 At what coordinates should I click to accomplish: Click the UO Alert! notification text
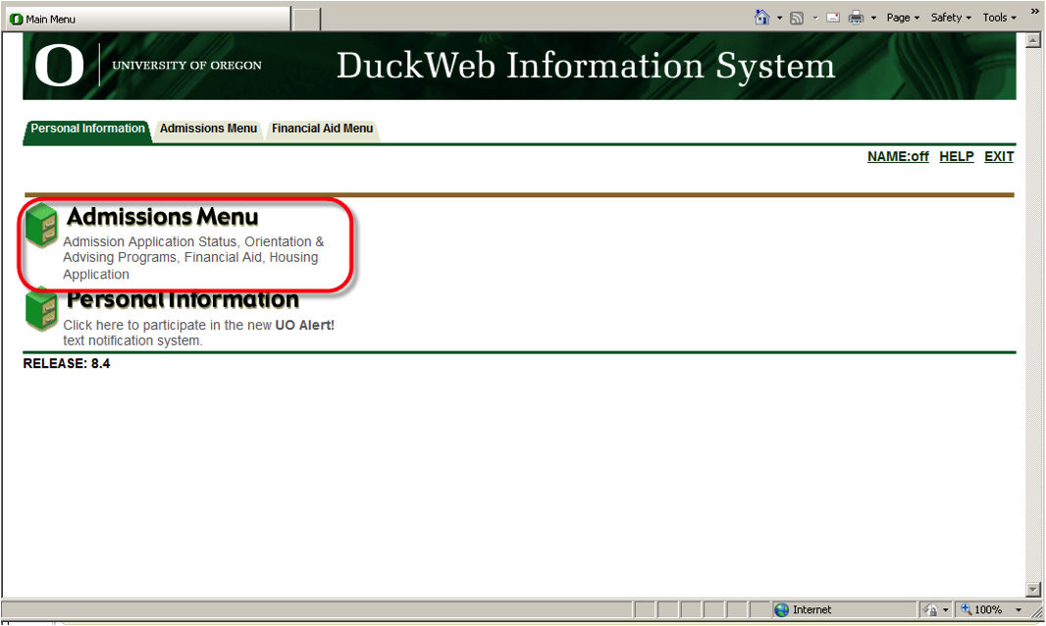click(x=199, y=333)
